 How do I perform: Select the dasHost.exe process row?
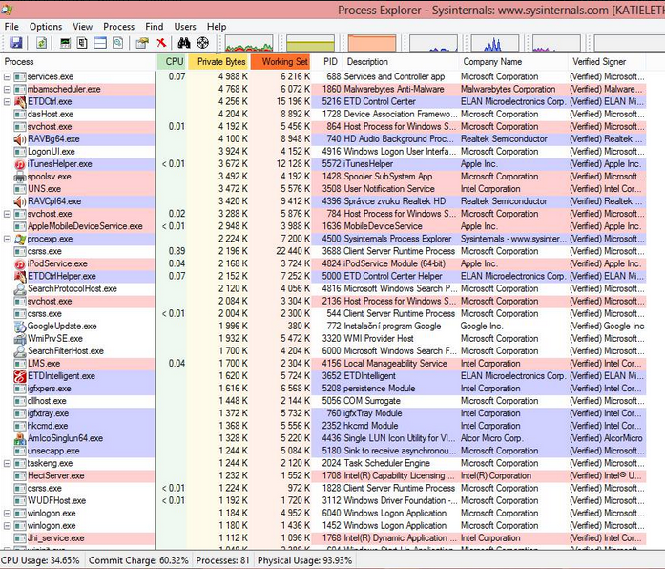[x=323, y=115]
